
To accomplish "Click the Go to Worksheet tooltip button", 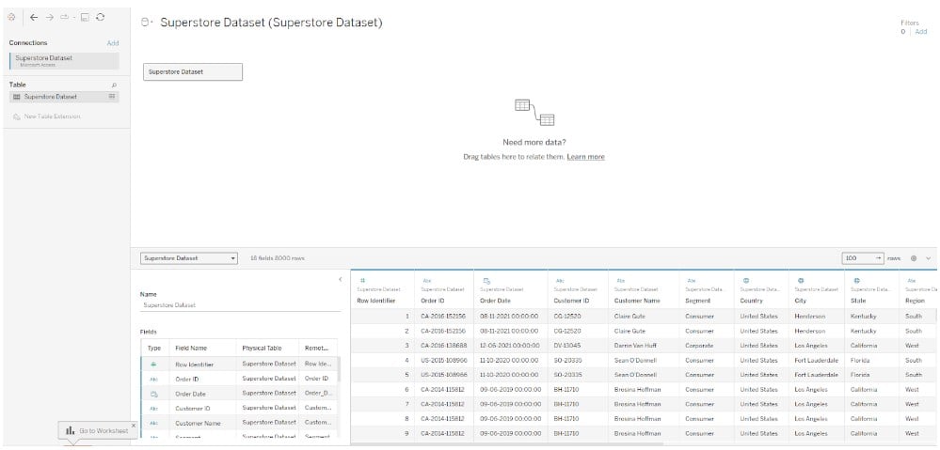I will point(98,431).
